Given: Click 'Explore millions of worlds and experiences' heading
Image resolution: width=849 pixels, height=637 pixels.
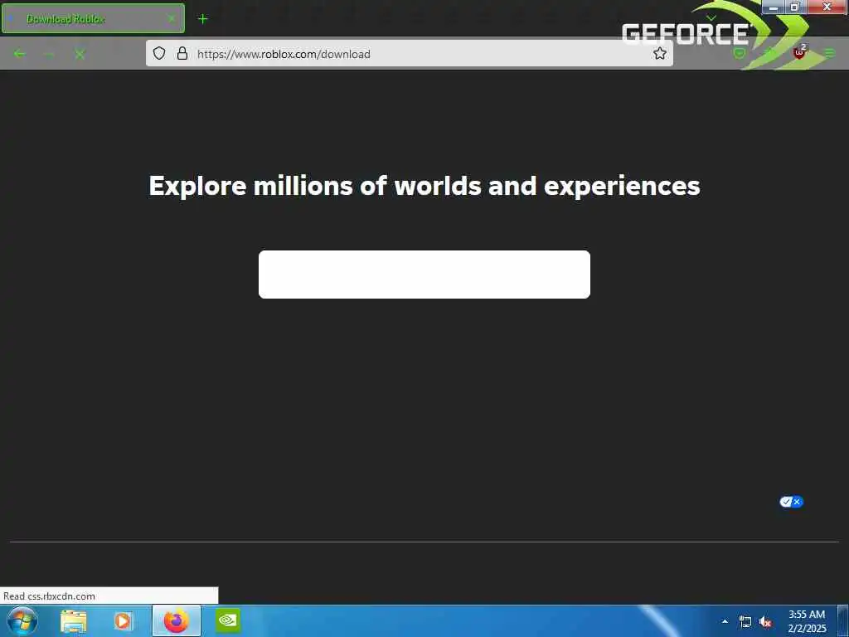Looking at the screenshot, I should (x=424, y=185).
